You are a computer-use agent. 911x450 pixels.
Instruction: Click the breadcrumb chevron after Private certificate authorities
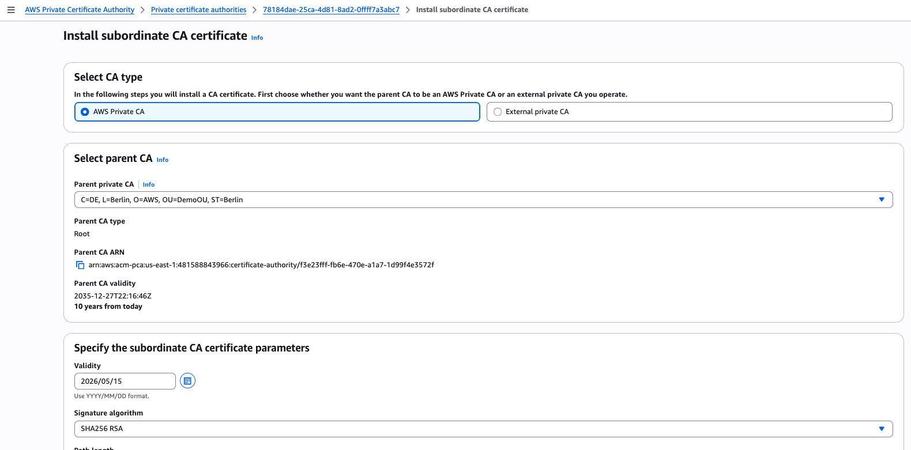point(254,10)
